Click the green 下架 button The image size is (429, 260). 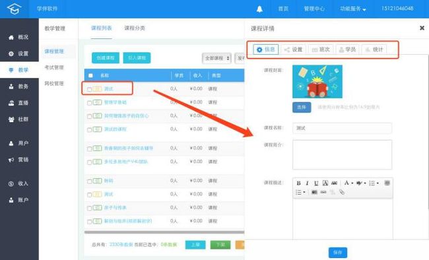(220, 245)
